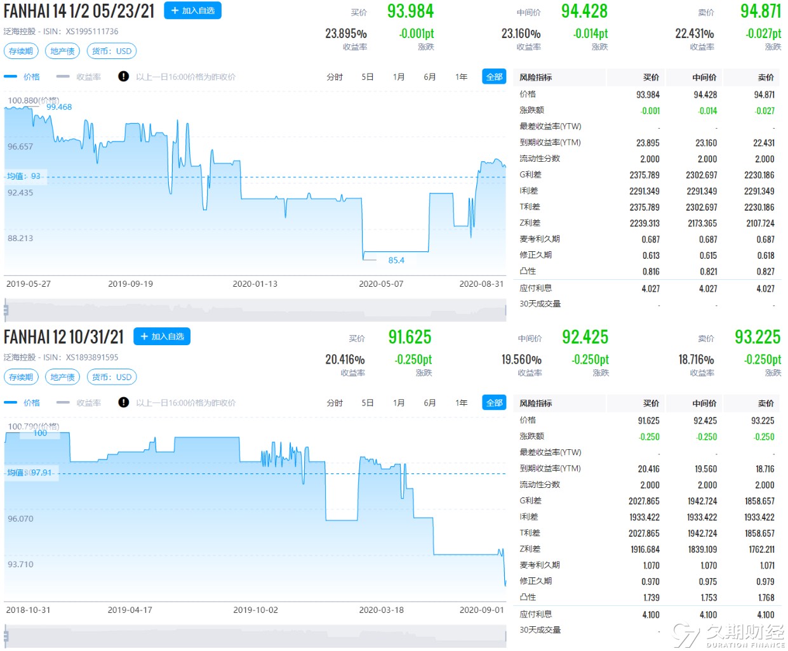Select 6月 range tab in FANHAI 12 chart
Screen dimensions: 788x651
click(x=430, y=403)
